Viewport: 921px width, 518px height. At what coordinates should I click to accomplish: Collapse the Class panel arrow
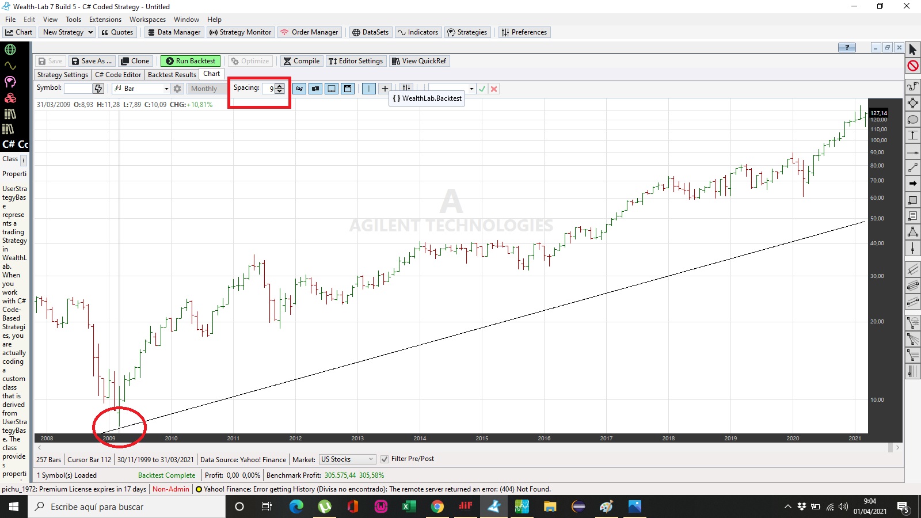coord(24,159)
